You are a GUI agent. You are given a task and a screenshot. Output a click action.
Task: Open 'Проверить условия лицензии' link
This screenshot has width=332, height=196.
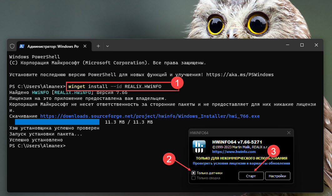pyautogui.click(x=241, y=163)
